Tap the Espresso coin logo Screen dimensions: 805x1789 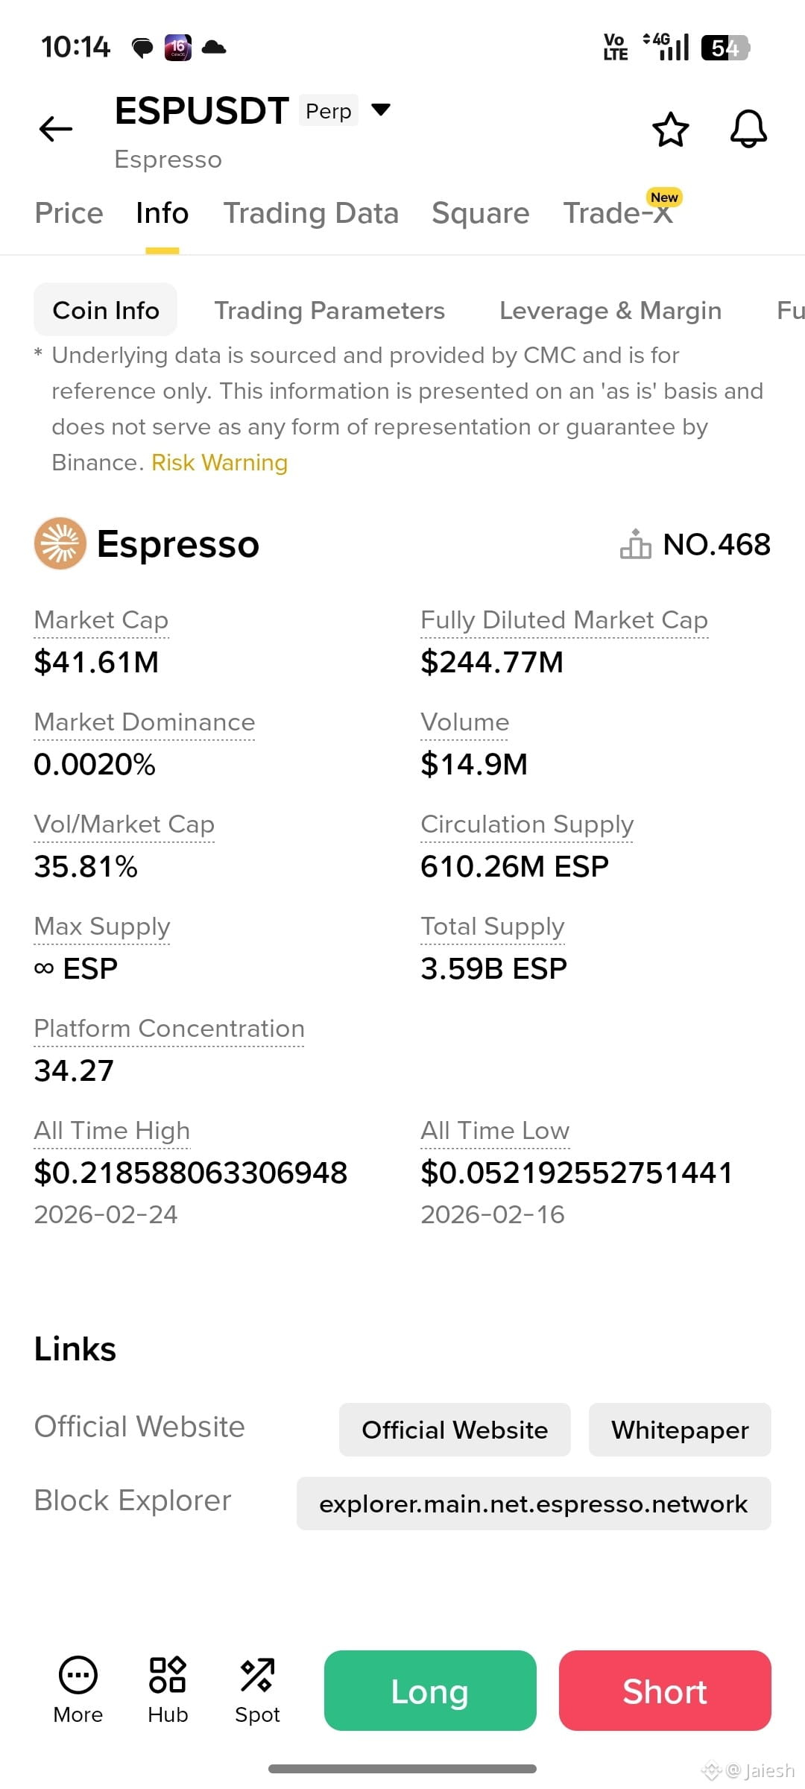[60, 543]
